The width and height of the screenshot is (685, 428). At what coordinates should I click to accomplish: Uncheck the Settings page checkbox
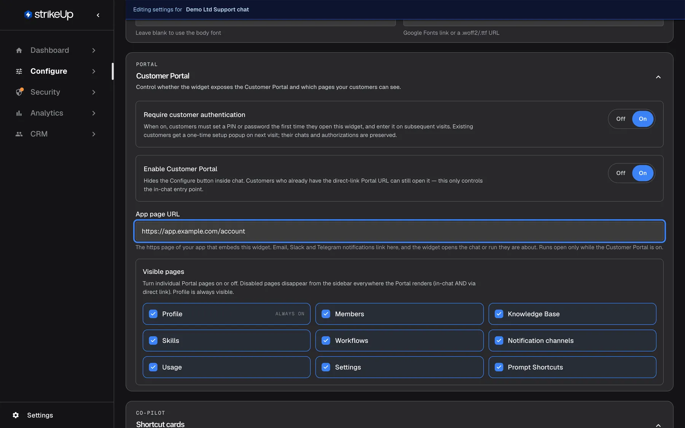coord(326,367)
